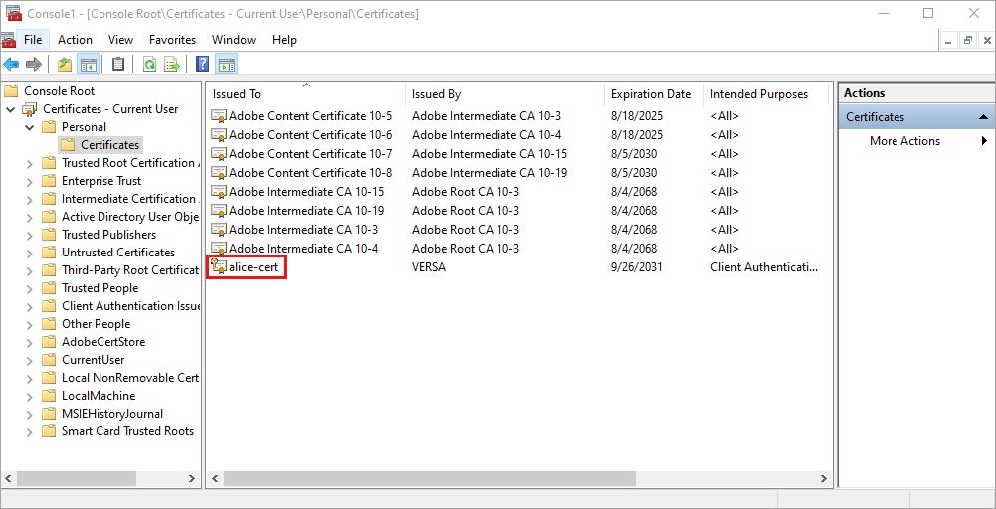Click the Console Root folder icon
996x509 pixels.
[x=11, y=91]
